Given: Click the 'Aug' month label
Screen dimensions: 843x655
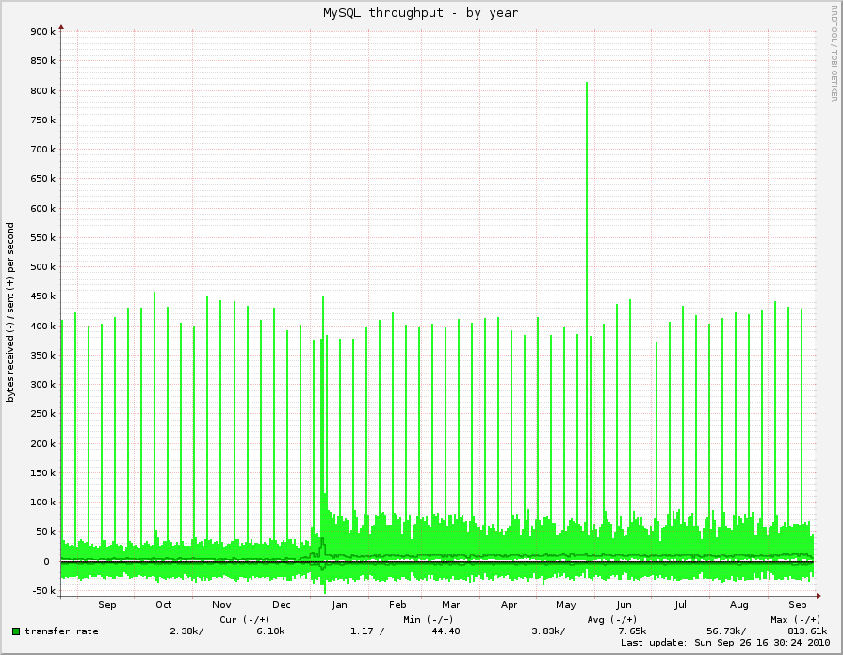Looking at the screenshot, I should point(739,605).
